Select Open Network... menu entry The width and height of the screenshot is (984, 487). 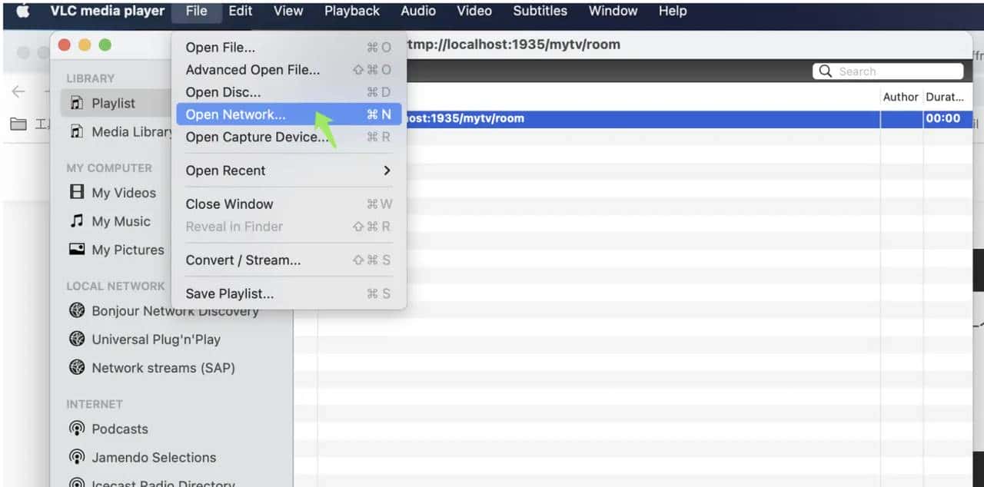288,114
